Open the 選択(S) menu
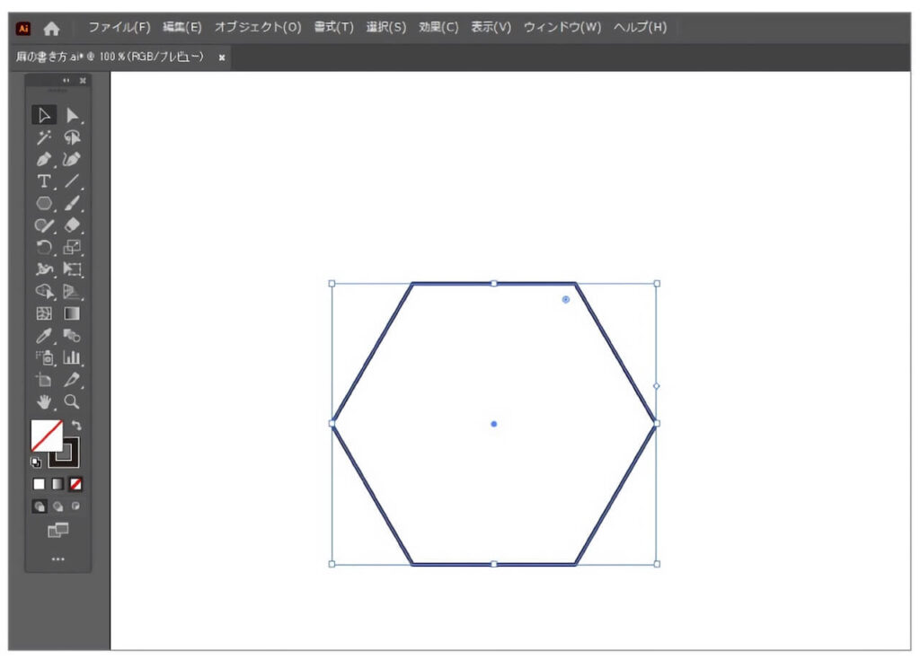Viewport: 920px width, 660px height. [x=386, y=27]
